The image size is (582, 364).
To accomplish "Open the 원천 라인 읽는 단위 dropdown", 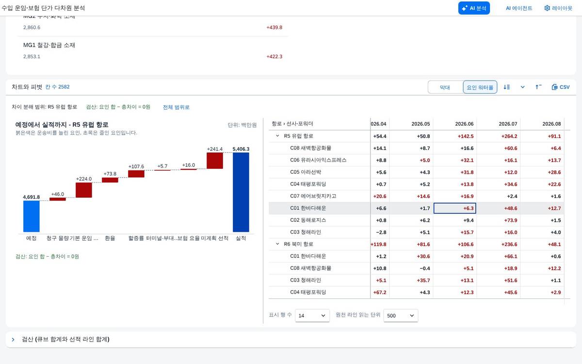I will pos(401,315).
